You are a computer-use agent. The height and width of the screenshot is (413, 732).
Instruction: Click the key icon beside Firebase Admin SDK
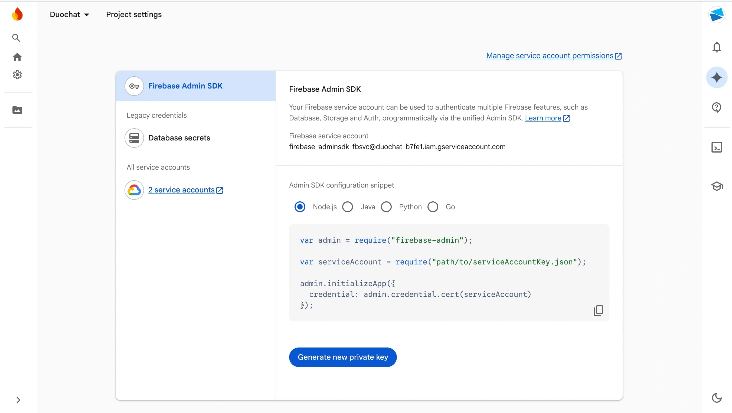[134, 86]
